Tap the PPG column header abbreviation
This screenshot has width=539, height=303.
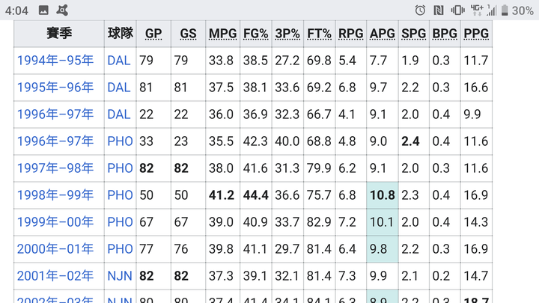[x=476, y=34]
